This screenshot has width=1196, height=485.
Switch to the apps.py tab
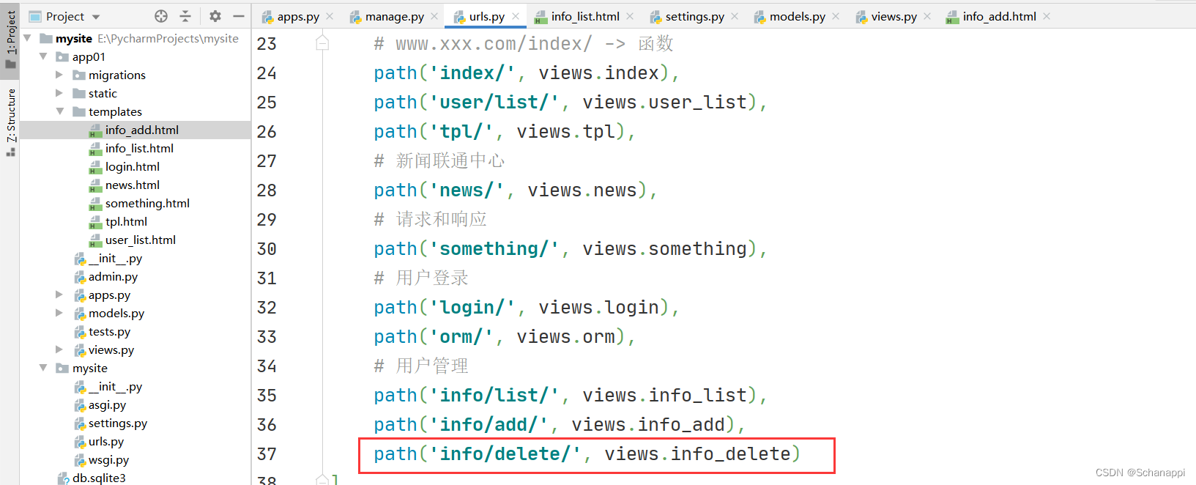click(x=298, y=16)
